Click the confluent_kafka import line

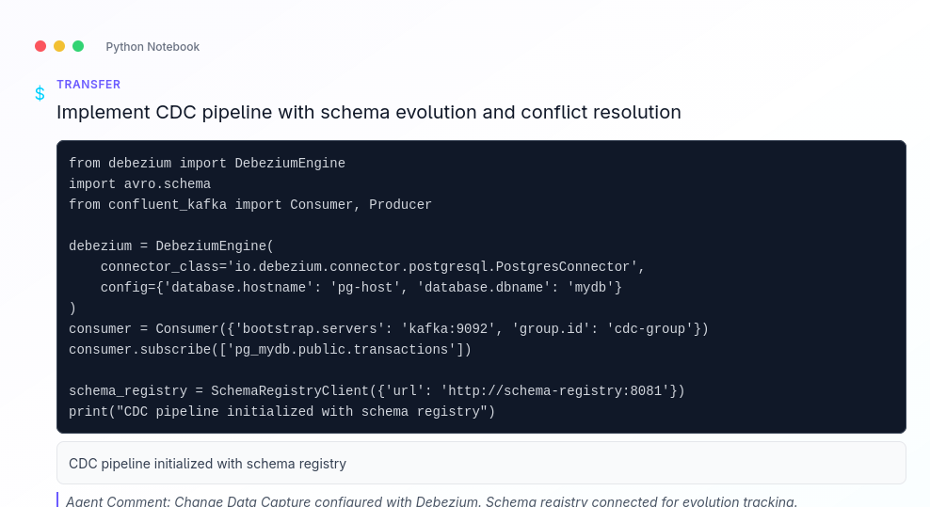[x=250, y=205]
